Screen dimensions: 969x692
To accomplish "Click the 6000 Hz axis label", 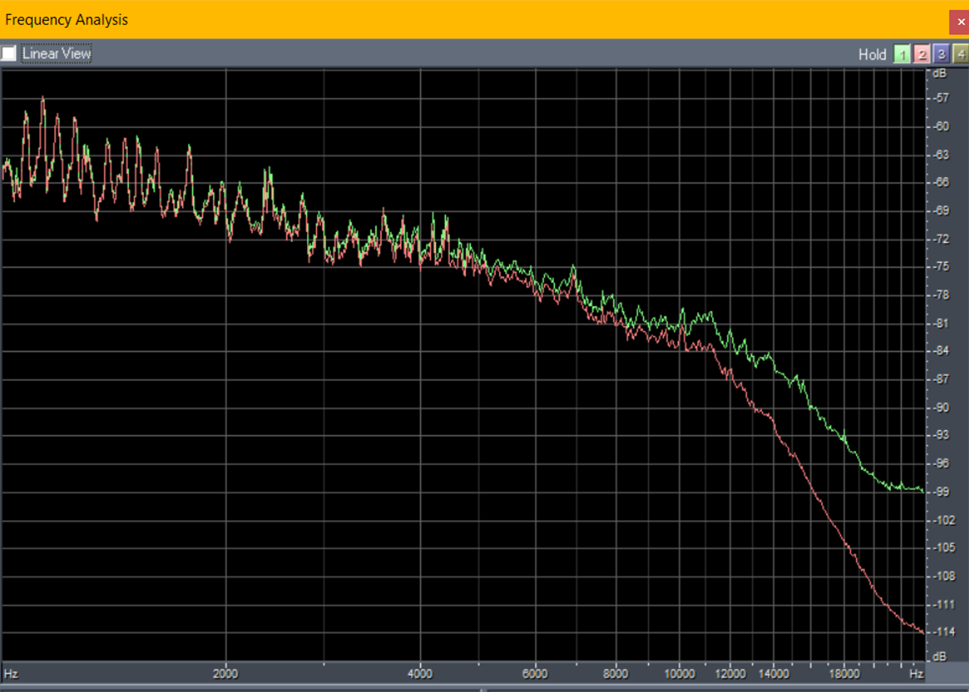I will click(x=535, y=673).
